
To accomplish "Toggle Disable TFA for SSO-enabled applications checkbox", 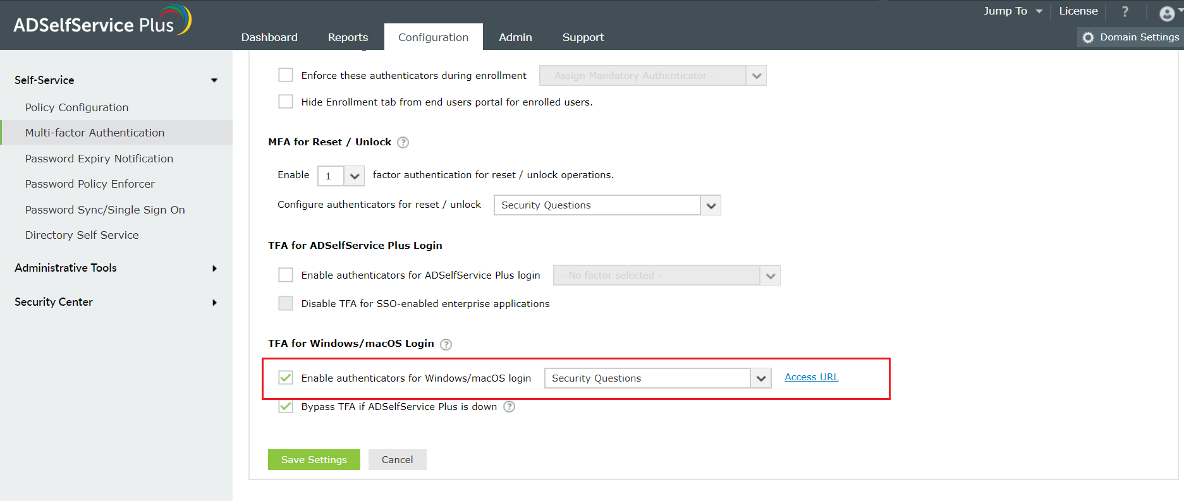I will coord(286,303).
